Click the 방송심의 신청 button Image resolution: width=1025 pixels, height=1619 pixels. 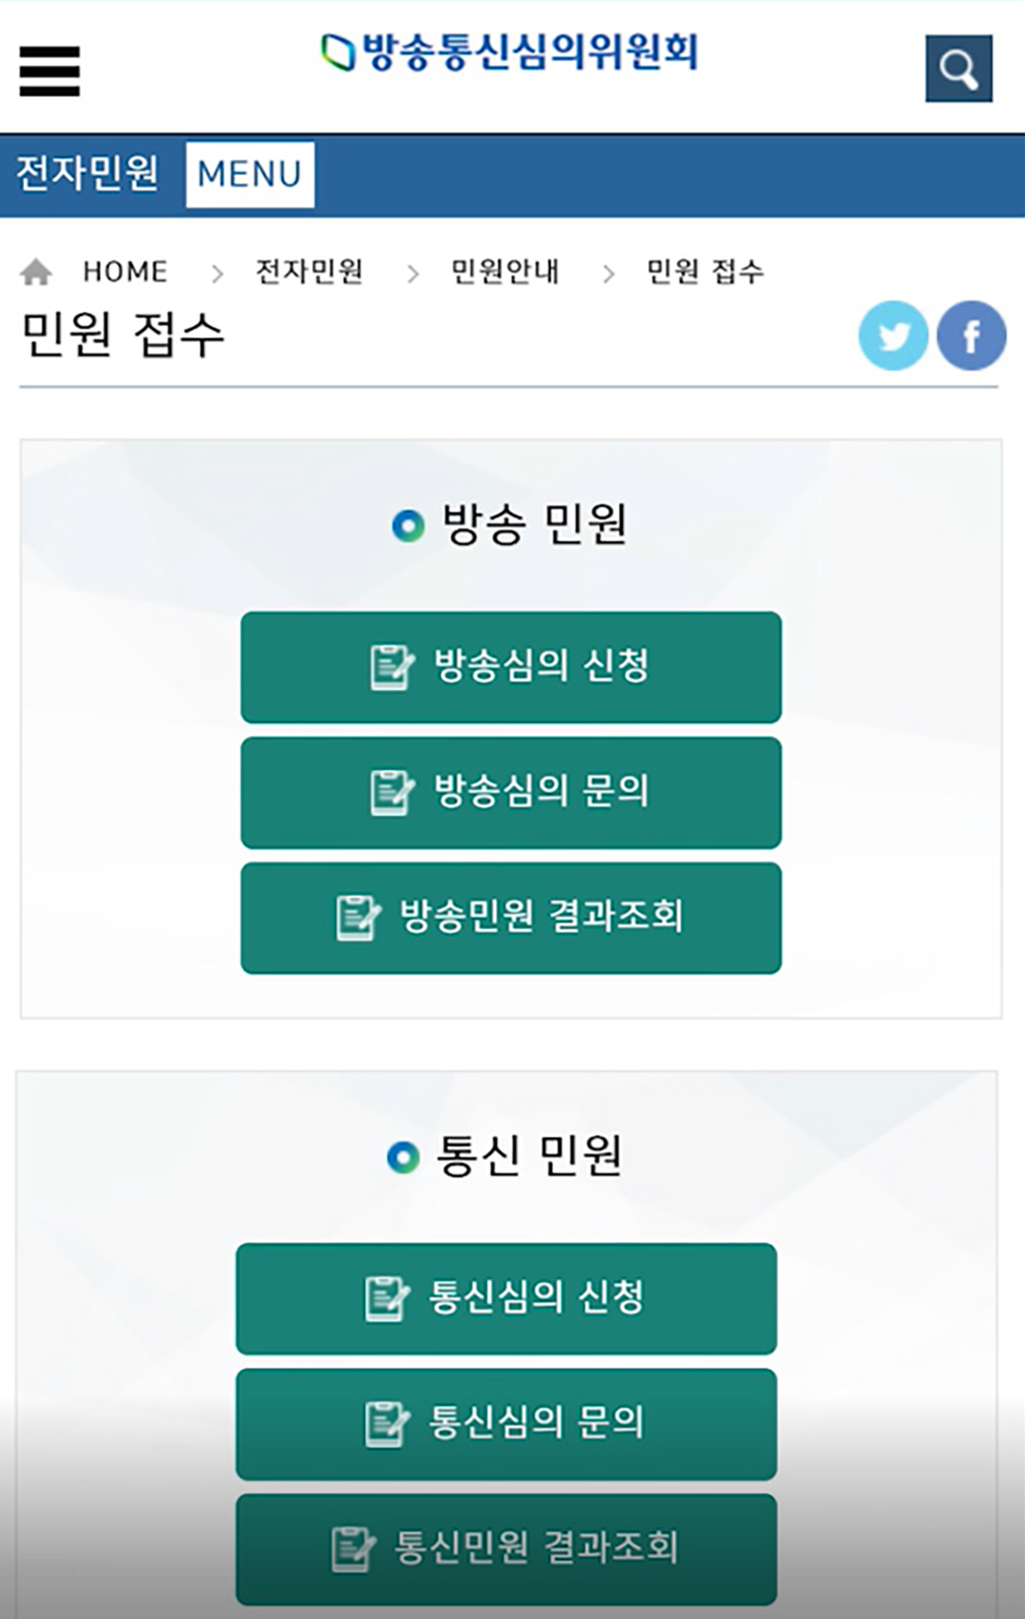pyautogui.click(x=511, y=667)
